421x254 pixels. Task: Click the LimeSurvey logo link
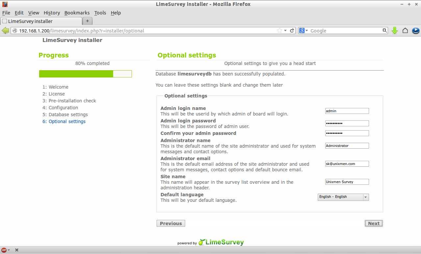(221, 243)
